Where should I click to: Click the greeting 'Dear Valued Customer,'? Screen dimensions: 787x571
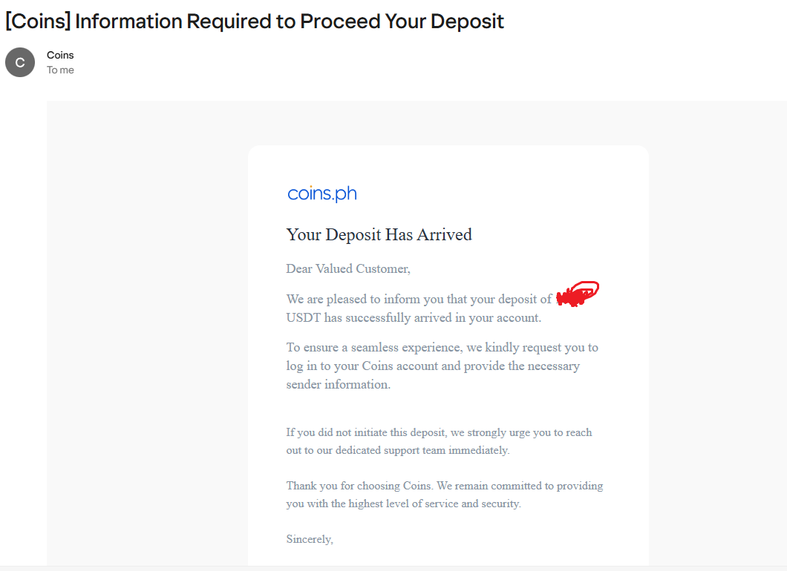coord(348,268)
